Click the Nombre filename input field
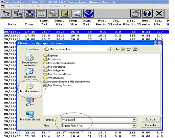175x138 pixels. [96, 120]
